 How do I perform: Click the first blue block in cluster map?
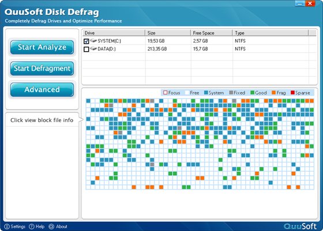88,101
